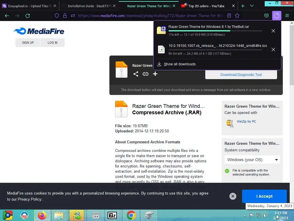Select 'Uploaded: 2014-12-13 19:20:50' text
The height and width of the screenshot is (221, 294).
[x=142, y=131]
